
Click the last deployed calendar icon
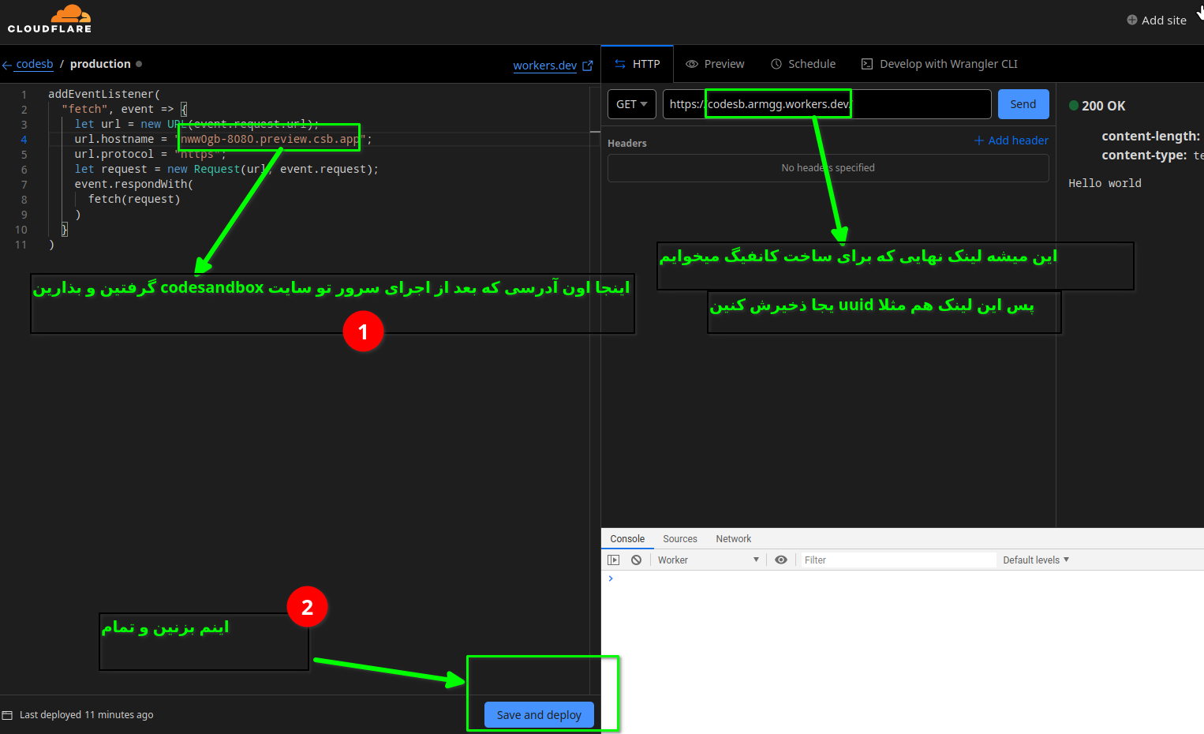tap(8, 715)
